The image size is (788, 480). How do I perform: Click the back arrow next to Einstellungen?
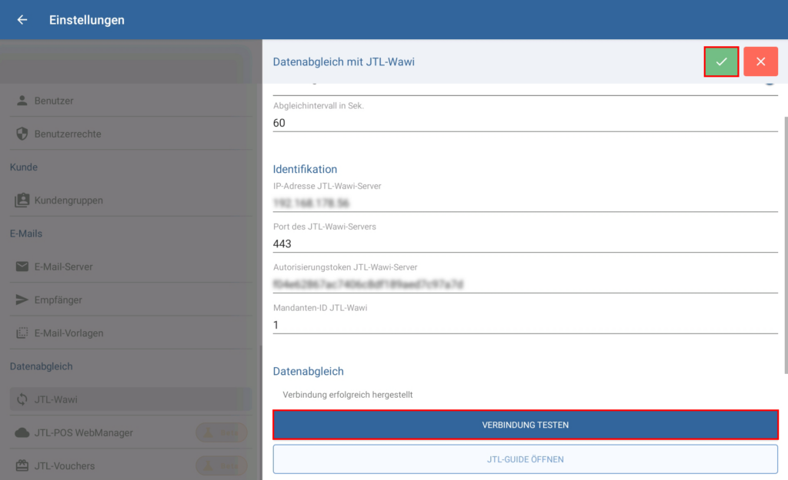pos(22,20)
